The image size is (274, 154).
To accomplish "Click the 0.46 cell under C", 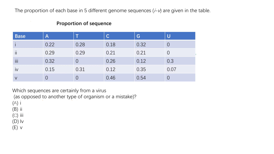I will point(119,78).
